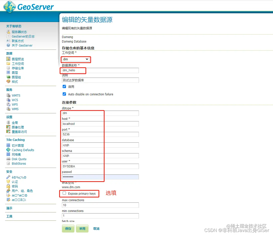The height and width of the screenshot is (235, 273).
Task: Click the authentication shield icon
Action: pyautogui.click(x=8, y=182)
